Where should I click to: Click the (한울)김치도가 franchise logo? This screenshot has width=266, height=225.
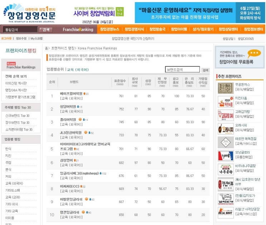(x=226, y=199)
